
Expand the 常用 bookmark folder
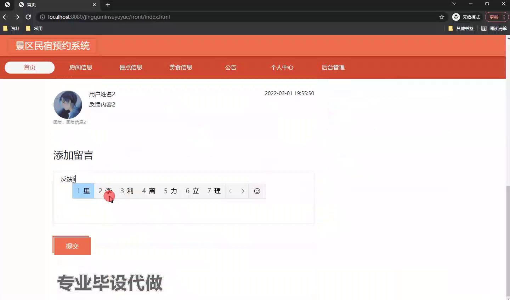coord(34,28)
